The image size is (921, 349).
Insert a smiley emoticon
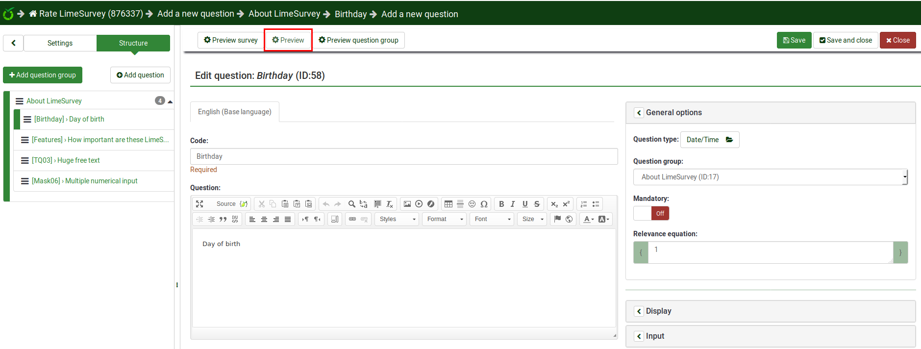click(x=472, y=204)
